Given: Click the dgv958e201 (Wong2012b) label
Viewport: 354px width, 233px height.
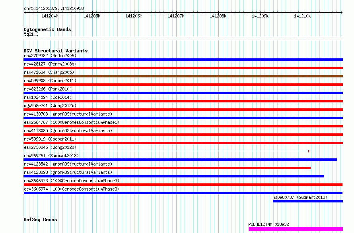Looking at the screenshot, I should point(50,106).
